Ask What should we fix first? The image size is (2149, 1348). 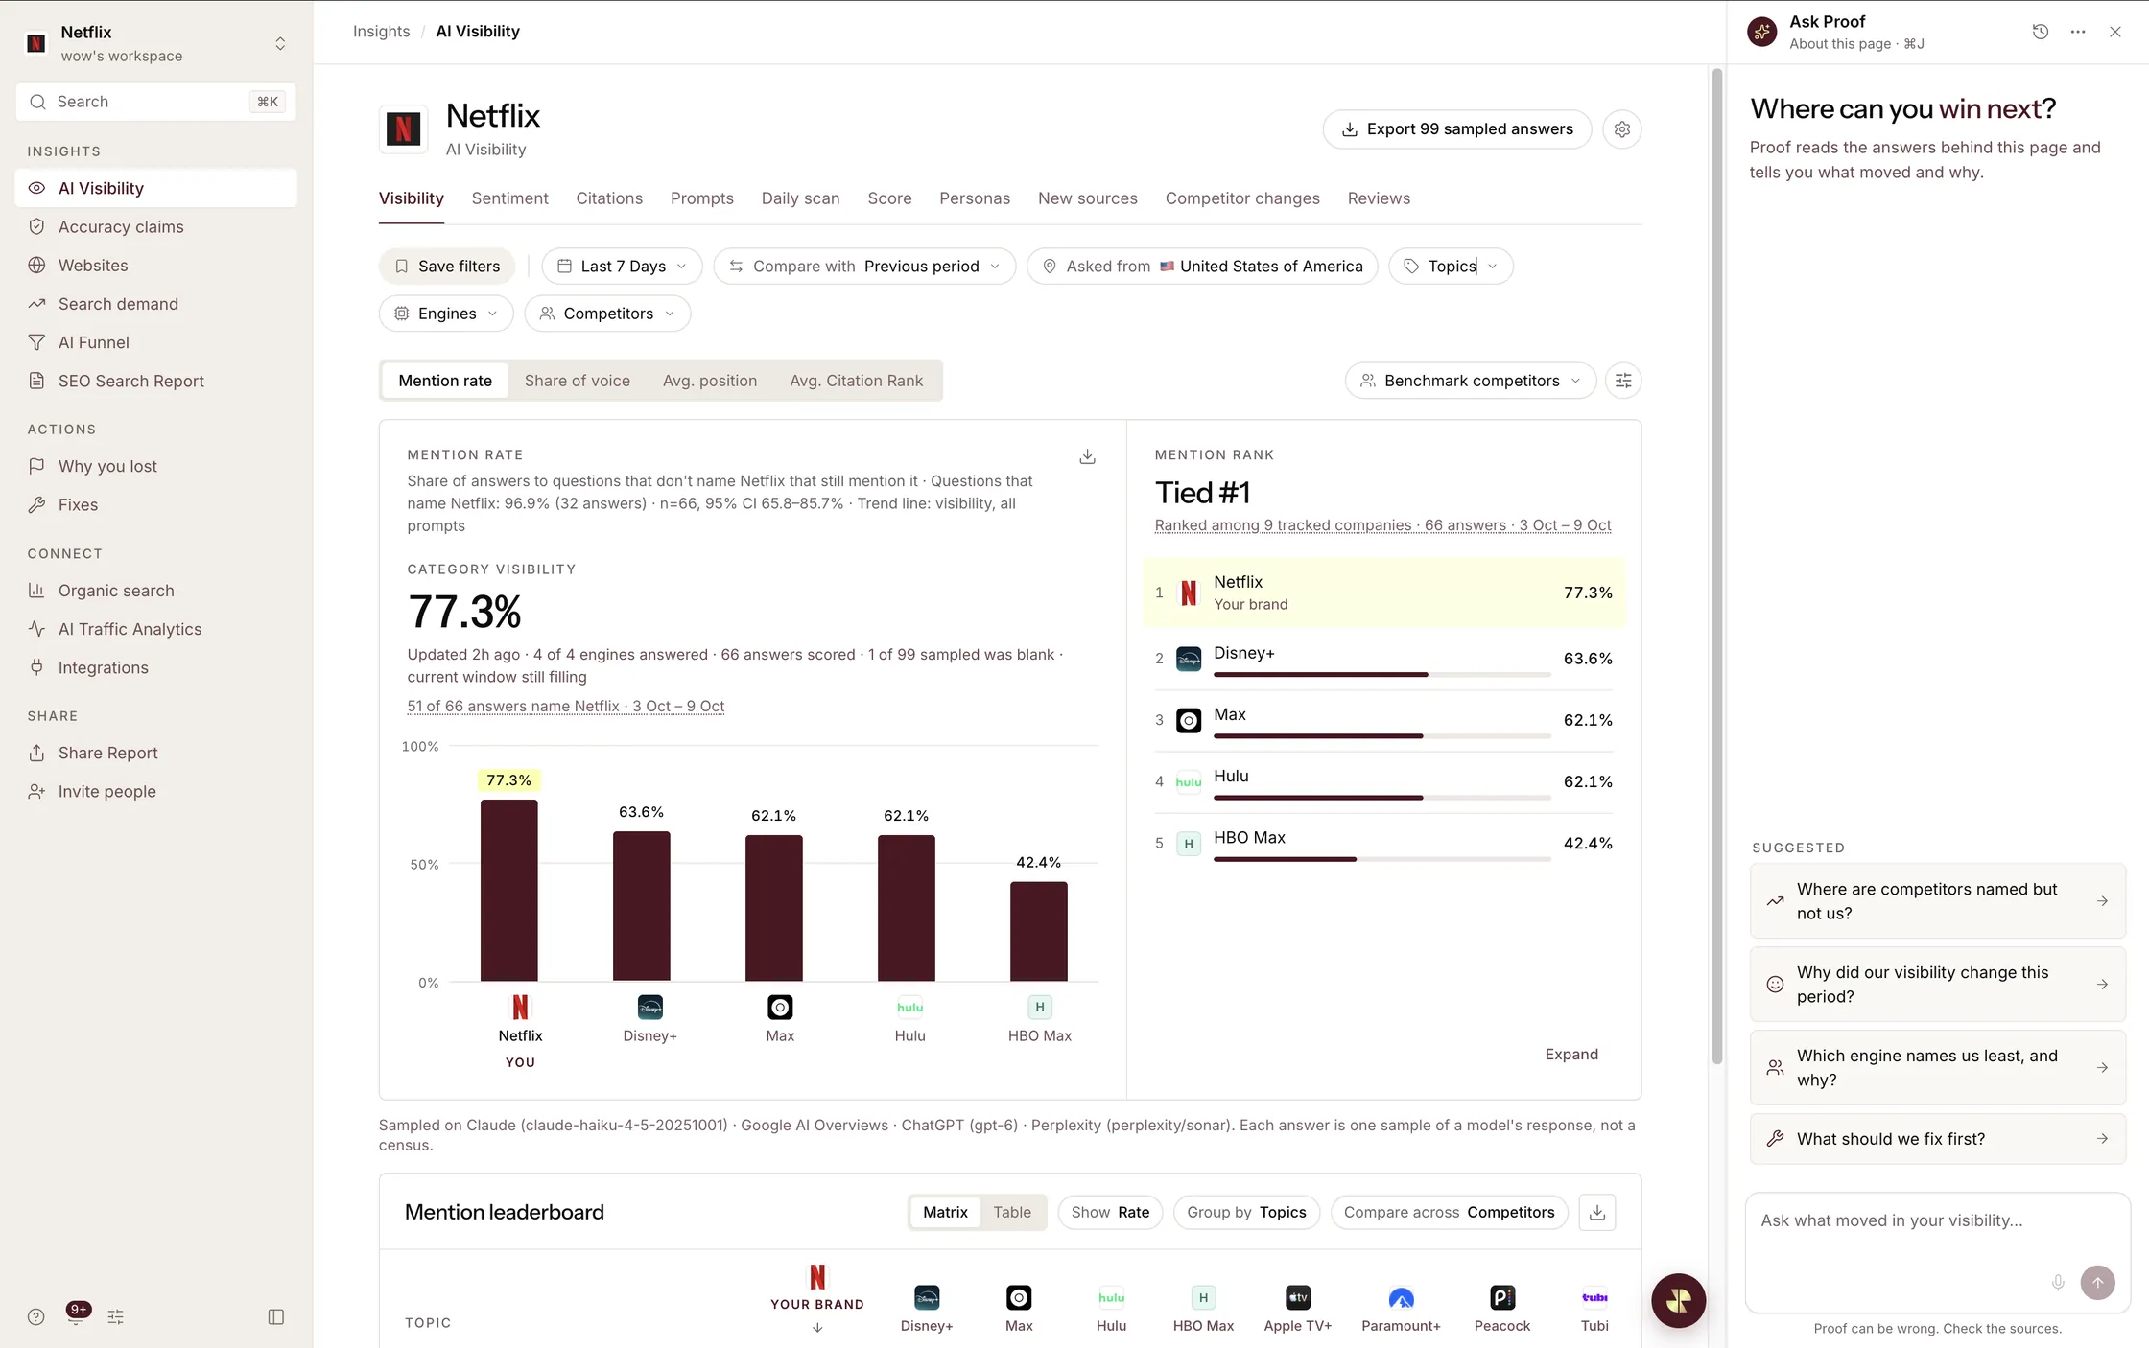[x=1938, y=1139]
